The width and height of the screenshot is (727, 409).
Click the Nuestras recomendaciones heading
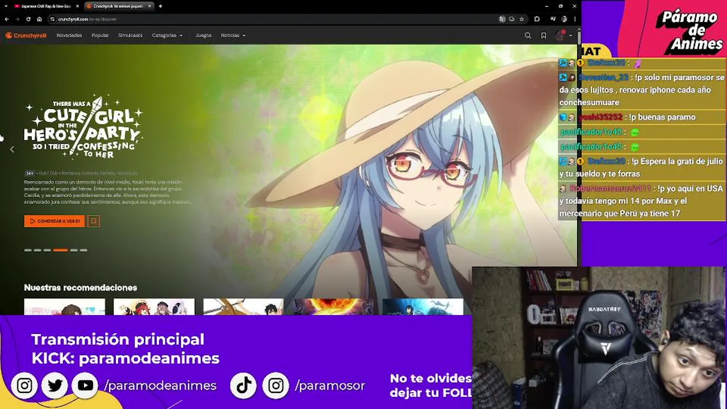coord(81,287)
